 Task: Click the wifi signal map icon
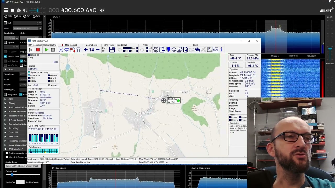(67, 50)
